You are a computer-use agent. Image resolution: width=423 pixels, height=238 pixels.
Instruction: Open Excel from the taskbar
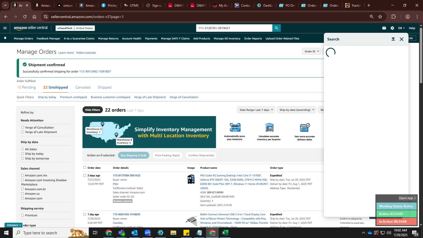(x=225, y=233)
